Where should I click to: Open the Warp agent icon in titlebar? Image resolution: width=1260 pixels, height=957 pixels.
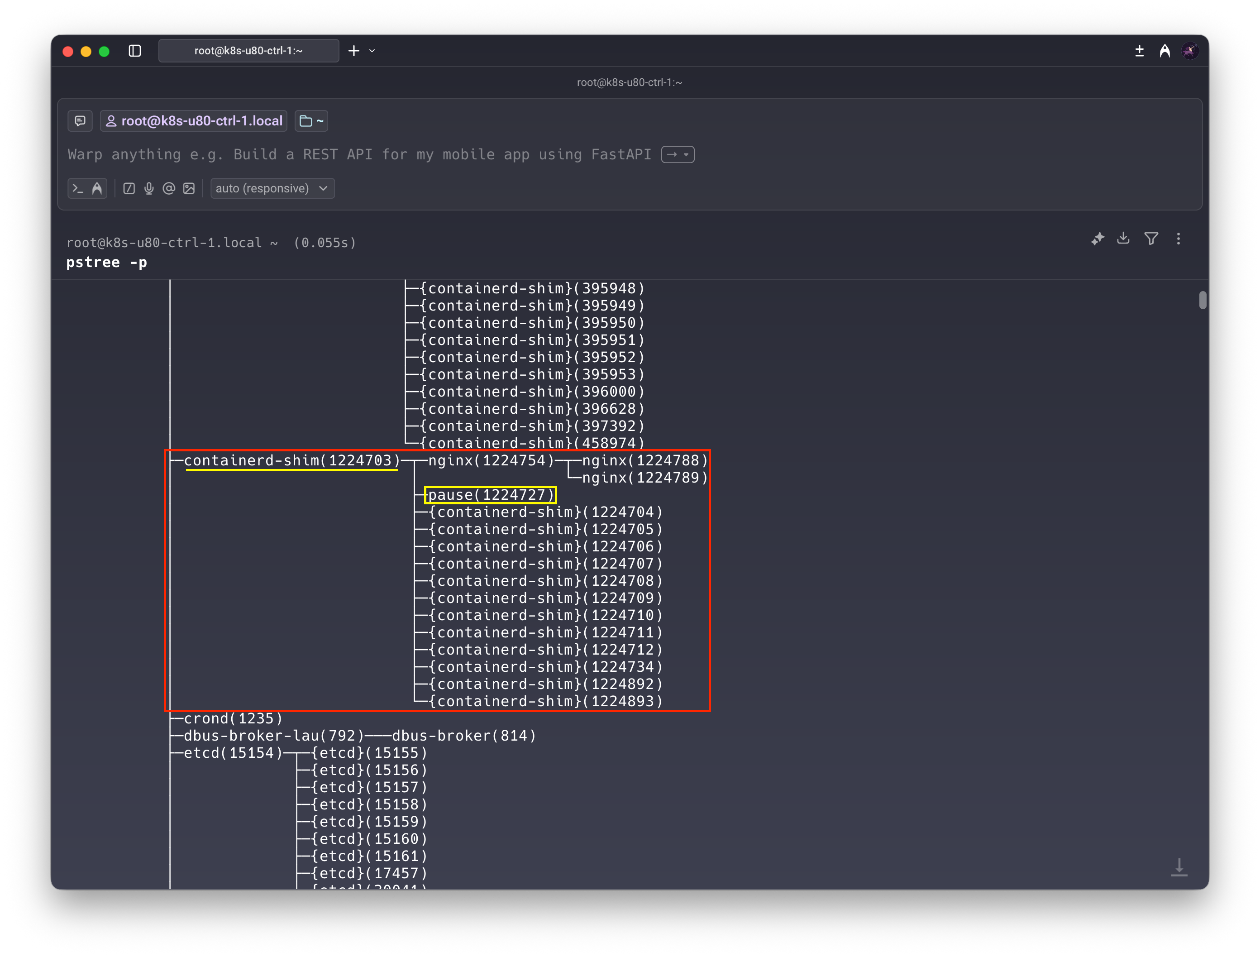pyautogui.click(x=1165, y=51)
